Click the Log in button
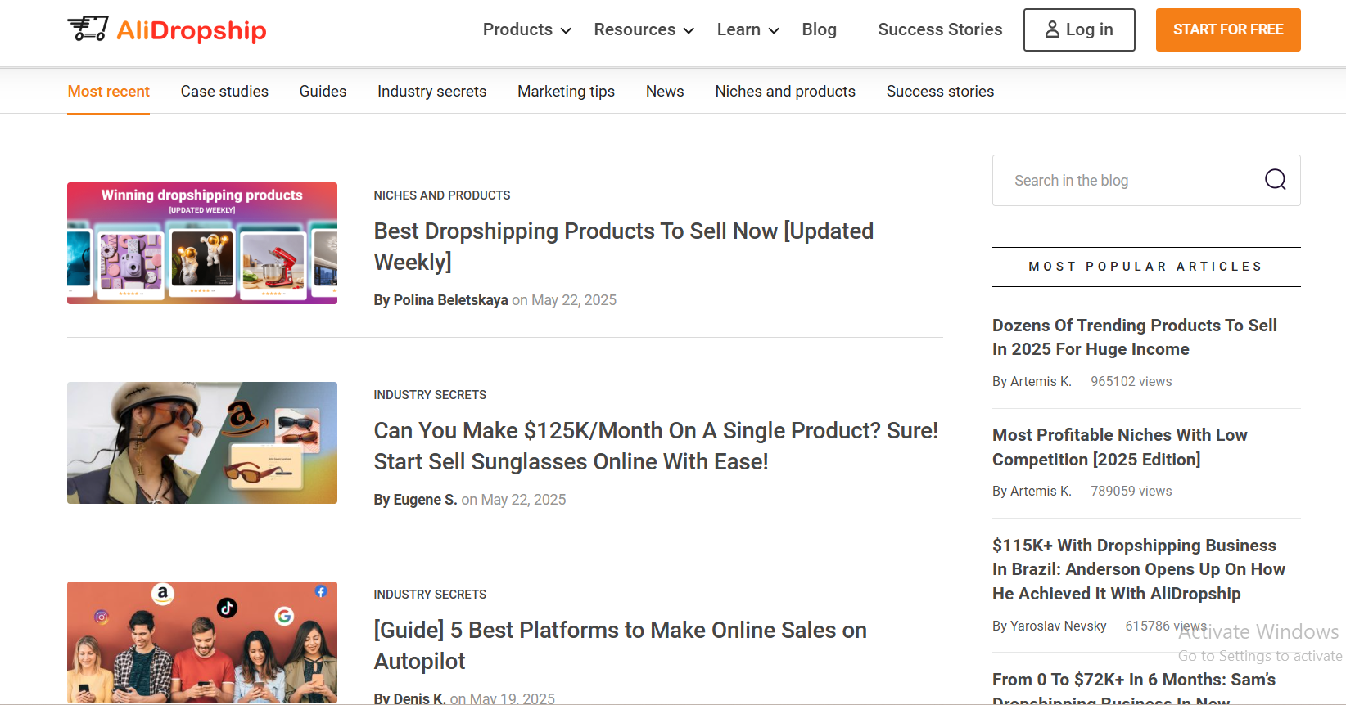1346x705 pixels. pyautogui.click(x=1079, y=30)
